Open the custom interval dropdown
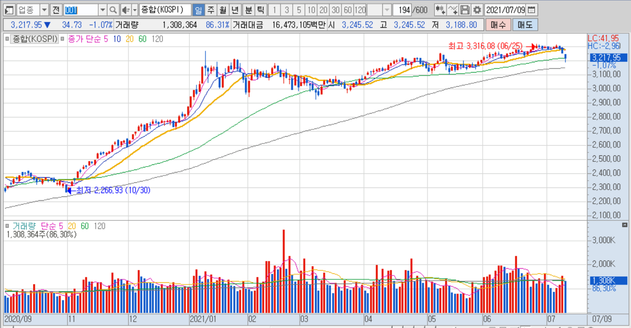 (x=387, y=10)
